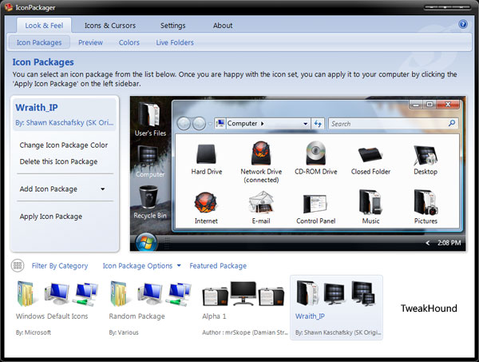Click the Closed Folder icon

(x=370, y=154)
